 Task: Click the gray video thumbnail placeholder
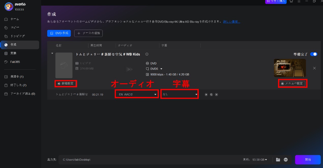pos(64,65)
